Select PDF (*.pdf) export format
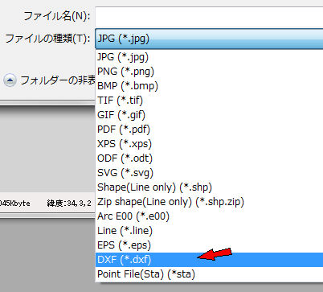 tap(209, 130)
